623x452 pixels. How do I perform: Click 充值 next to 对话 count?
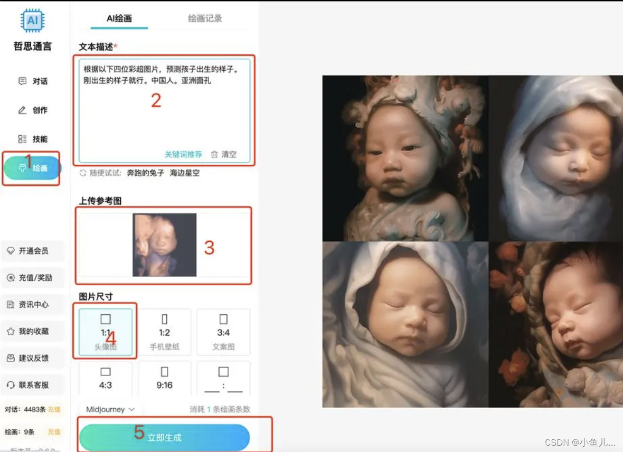(53, 409)
